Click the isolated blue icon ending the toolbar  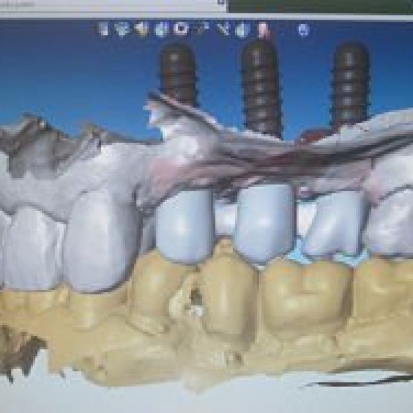[x=304, y=29]
